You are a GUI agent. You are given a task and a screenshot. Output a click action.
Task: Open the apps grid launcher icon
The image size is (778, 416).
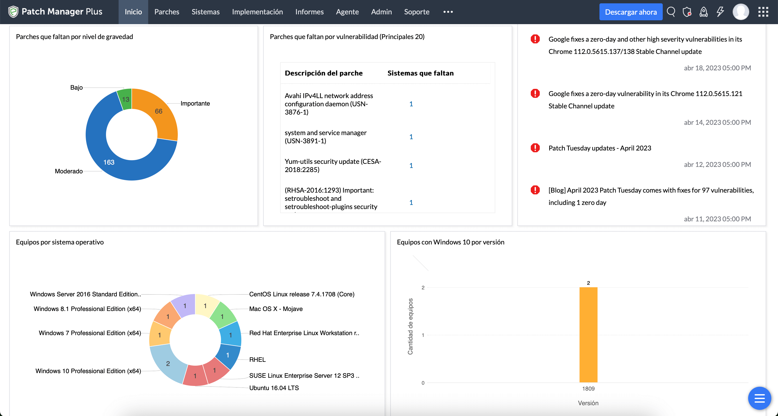click(763, 12)
